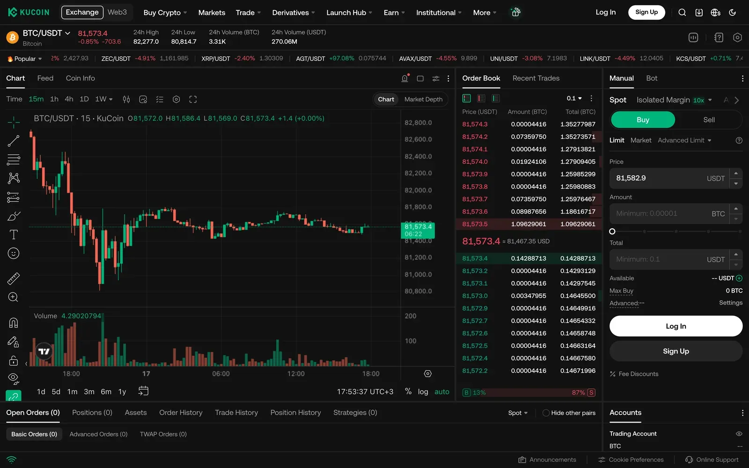Click the white Log In button in order panel
The image size is (749, 468).
676,326
